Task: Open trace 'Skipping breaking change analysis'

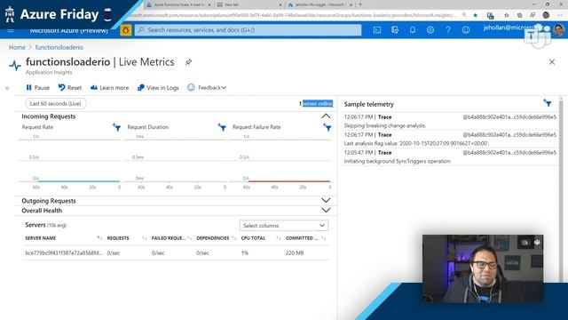Action: coord(450,121)
